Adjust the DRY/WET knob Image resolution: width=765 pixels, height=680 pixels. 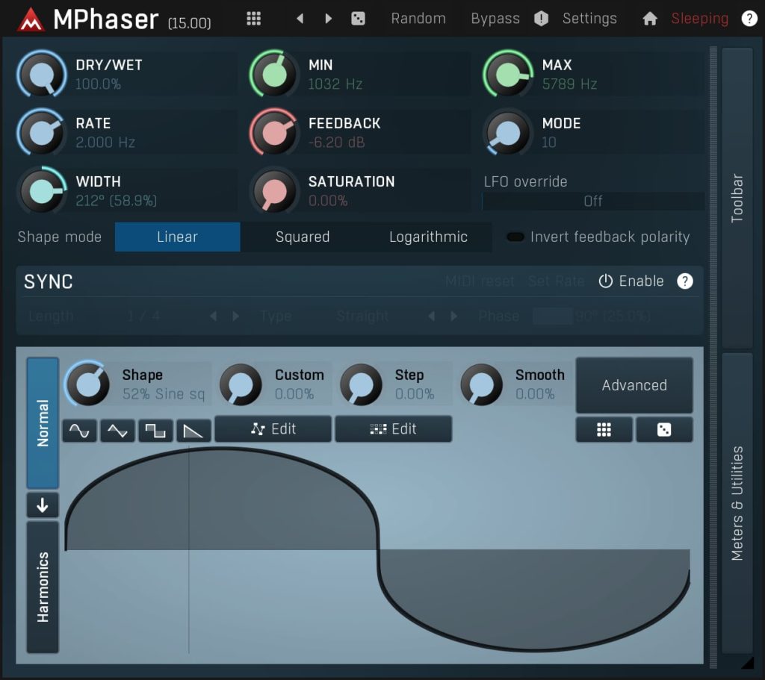42,75
